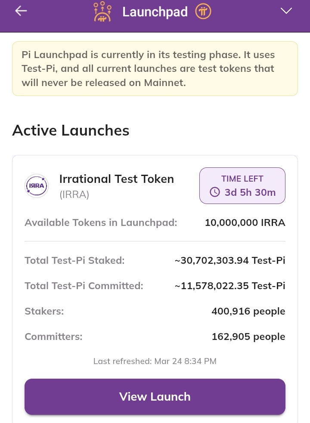Click the 10,000,000 IRRA available amount

(x=245, y=222)
